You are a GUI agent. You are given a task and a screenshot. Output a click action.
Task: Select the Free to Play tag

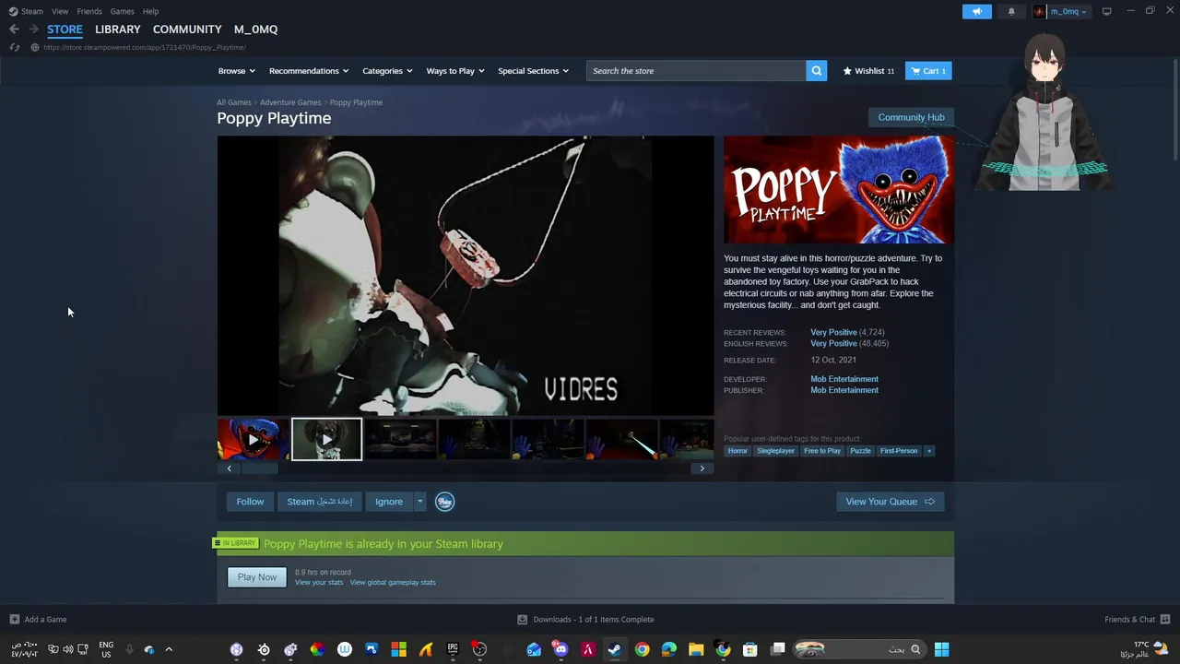coord(822,451)
